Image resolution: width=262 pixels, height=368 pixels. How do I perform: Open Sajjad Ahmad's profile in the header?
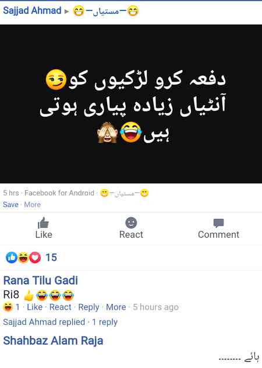(32, 10)
